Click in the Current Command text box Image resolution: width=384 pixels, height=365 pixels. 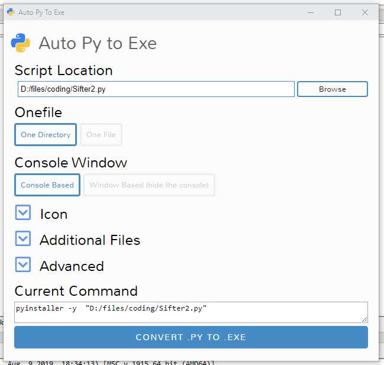tap(191, 312)
